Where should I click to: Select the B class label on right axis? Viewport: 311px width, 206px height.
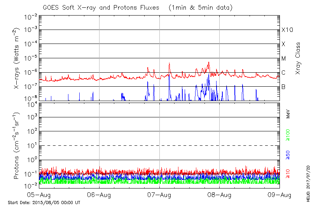tap(283, 87)
